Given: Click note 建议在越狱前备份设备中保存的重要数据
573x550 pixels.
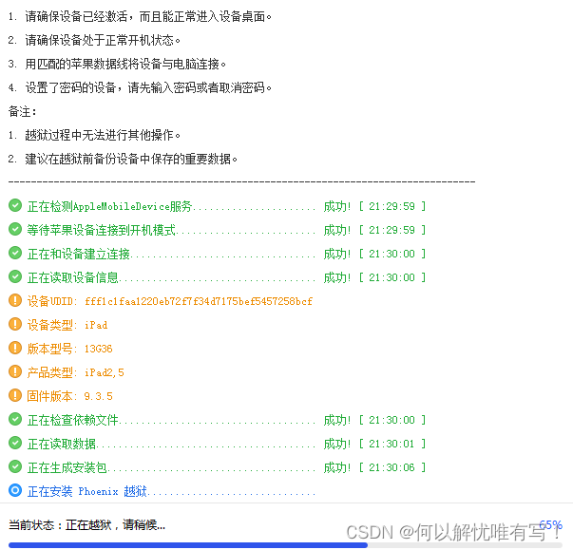Looking at the screenshot, I should click(123, 159).
